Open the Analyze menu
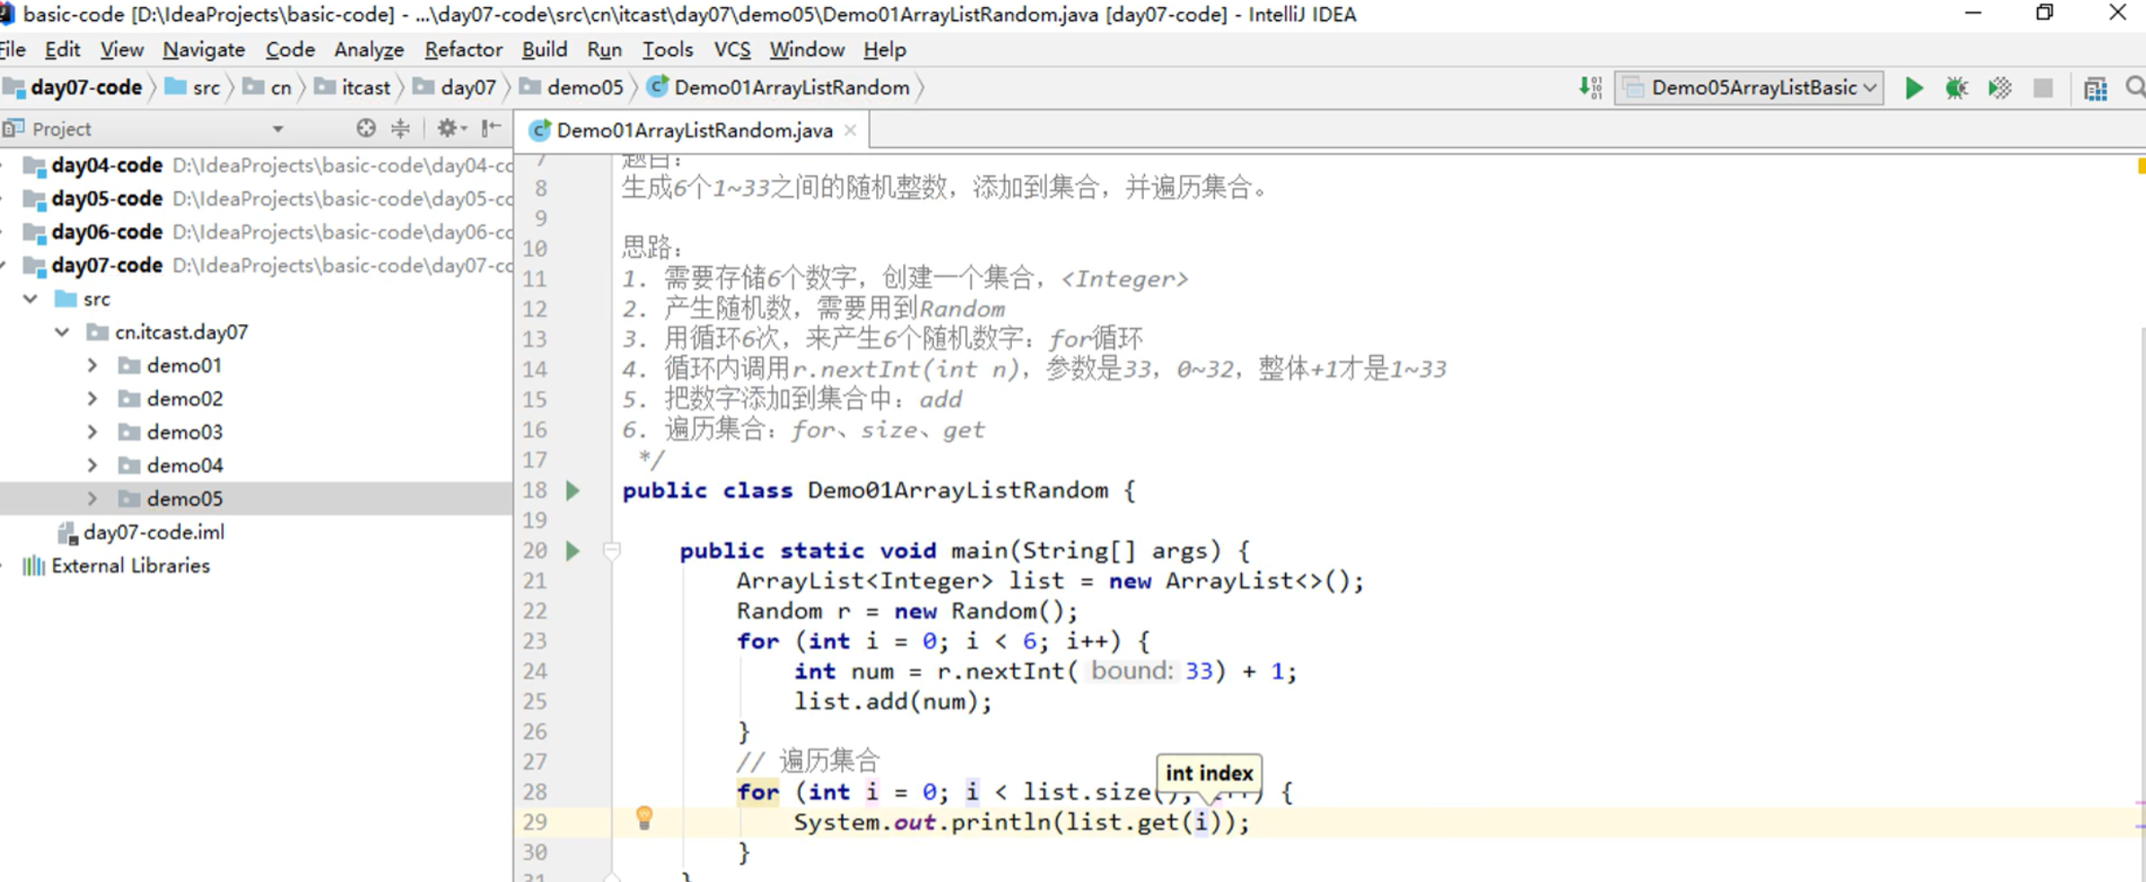 (368, 50)
